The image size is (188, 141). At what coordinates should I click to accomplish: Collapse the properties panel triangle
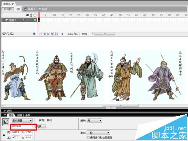pyautogui.click(x=5, y=115)
